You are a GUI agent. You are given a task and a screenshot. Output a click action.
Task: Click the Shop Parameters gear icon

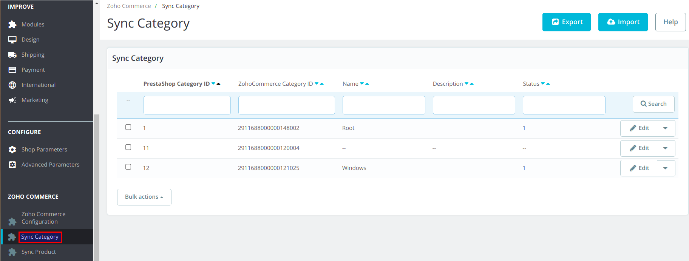pyautogui.click(x=12, y=150)
